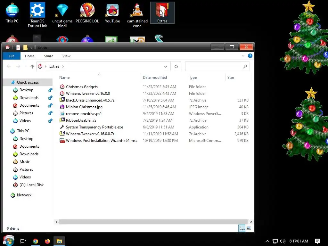Launch Google Chrome from taskbar
Viewport: 328px width, 246px height.
tap(36, 241)
